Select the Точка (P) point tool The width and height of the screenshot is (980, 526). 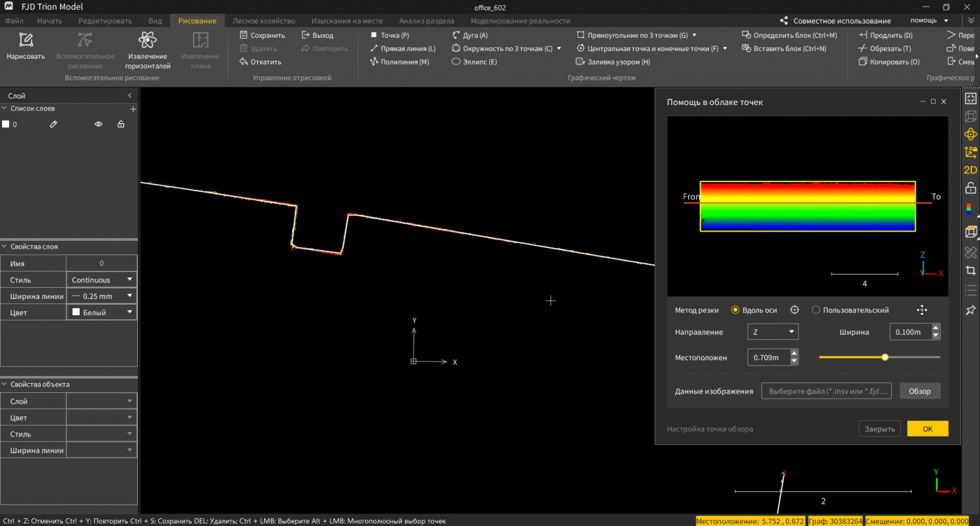point(389,35)
